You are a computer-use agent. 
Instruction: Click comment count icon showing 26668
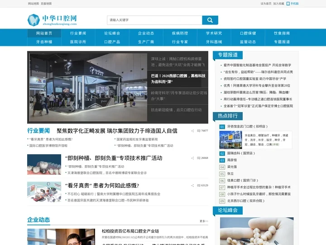(199, 158)
